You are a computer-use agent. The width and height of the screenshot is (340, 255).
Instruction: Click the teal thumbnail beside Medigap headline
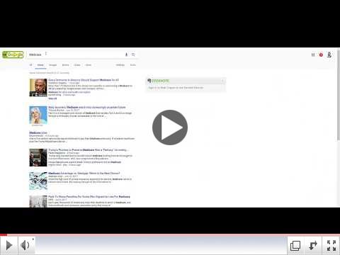tap(38, 181)
